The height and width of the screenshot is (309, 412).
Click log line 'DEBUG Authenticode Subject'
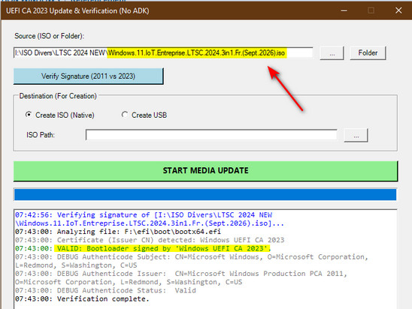pos(192,261)
